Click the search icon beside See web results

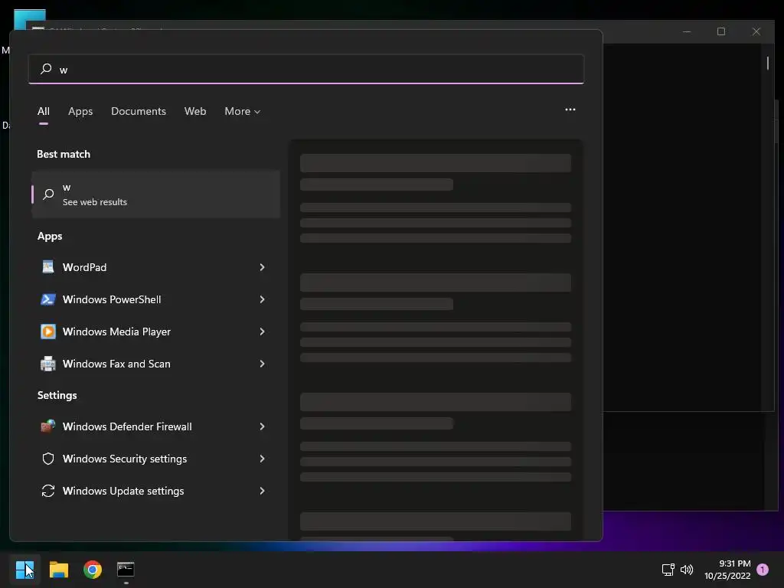click(48, 194)
